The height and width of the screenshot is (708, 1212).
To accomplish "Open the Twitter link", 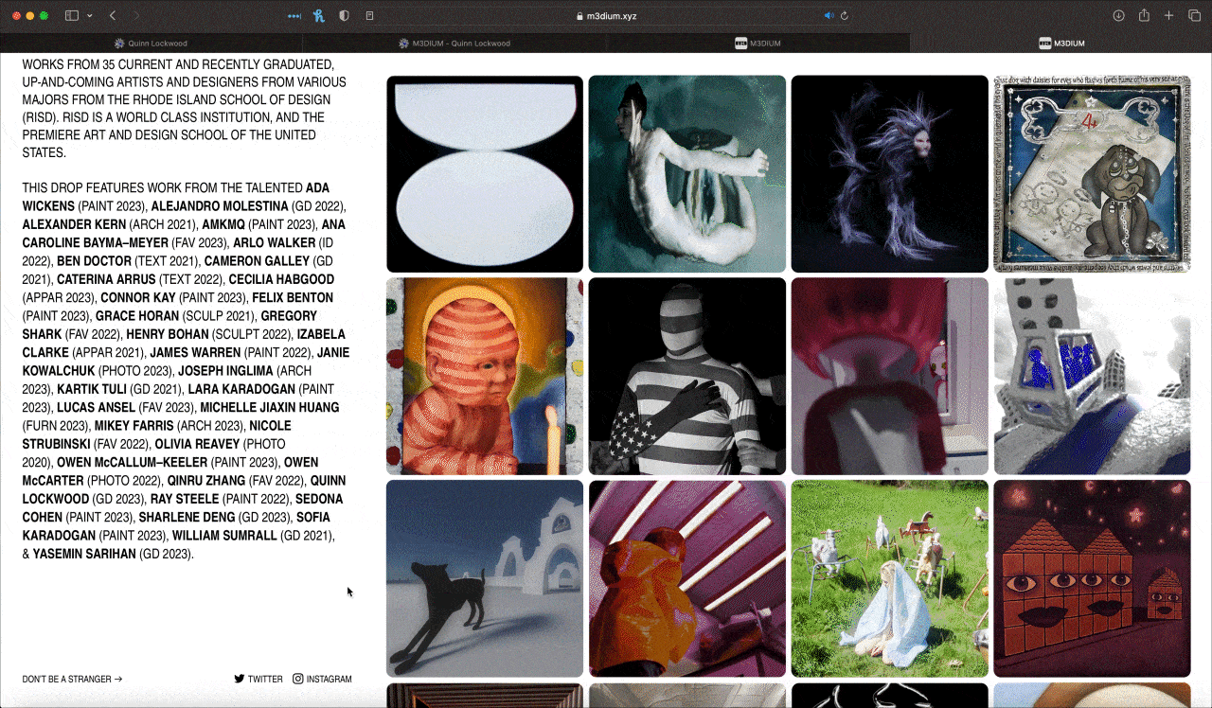I will (258, 679).
